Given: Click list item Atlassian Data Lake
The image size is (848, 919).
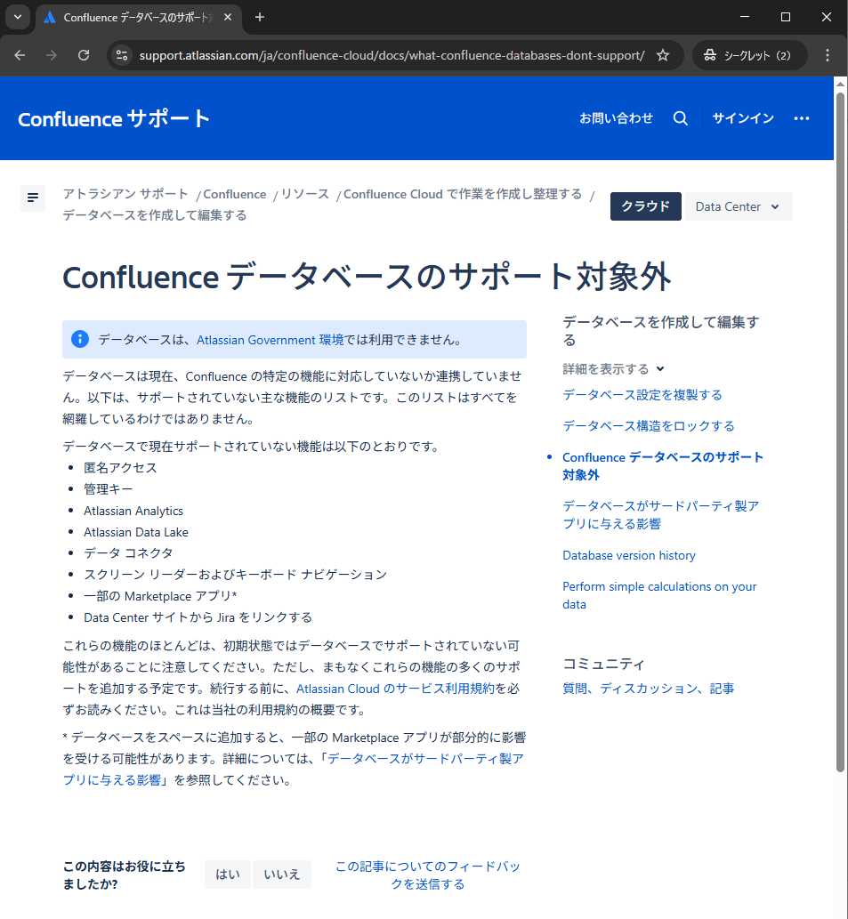Looking at the screenshot, I should point(136,532).
